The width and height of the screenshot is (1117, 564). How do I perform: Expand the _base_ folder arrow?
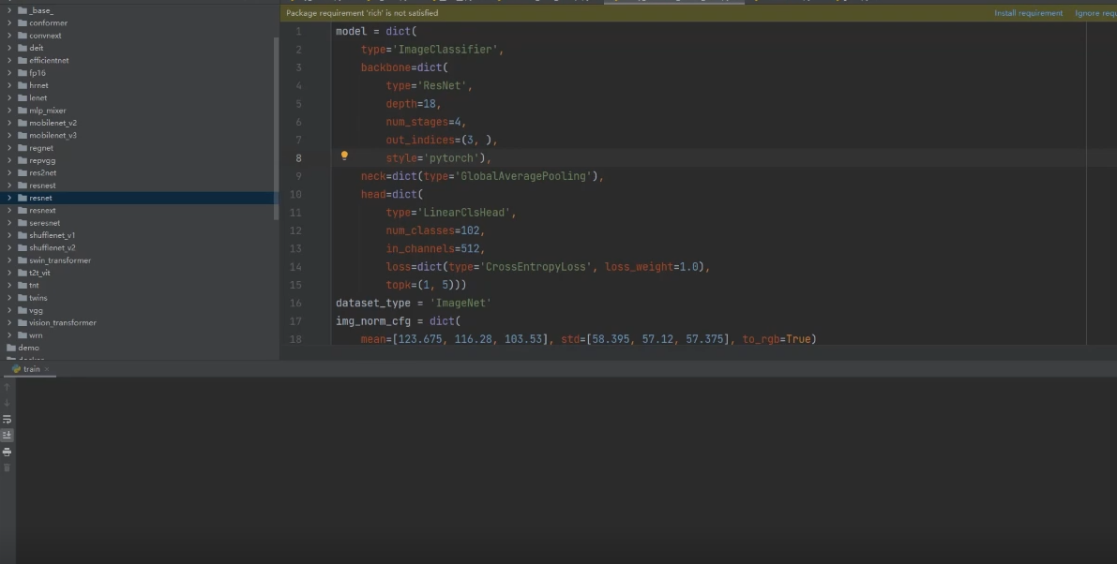pyautogui.click(x=9, y=10)
